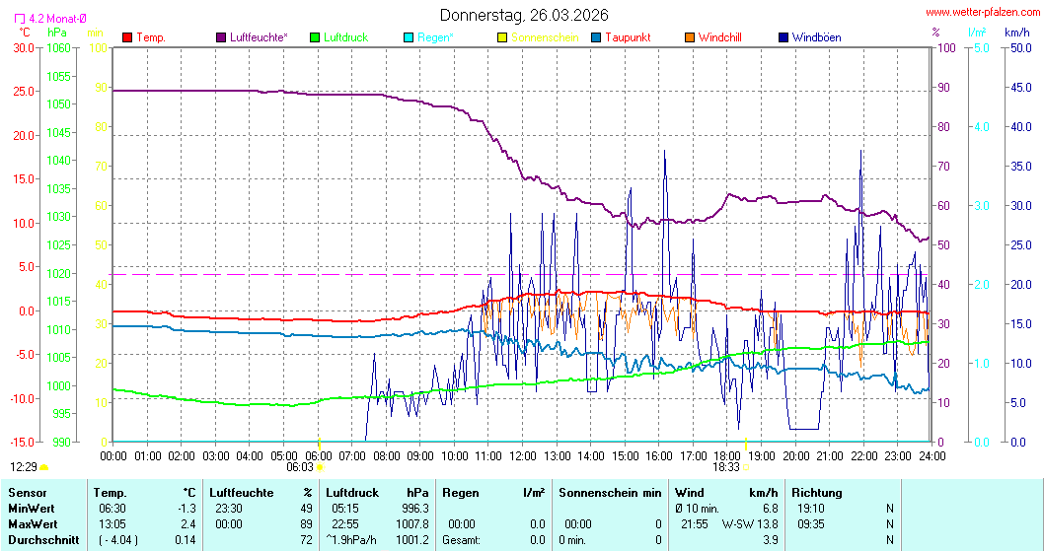
Task: Click the purple Luftfeuchte legend swatch
Action: (x=221, y=37)
